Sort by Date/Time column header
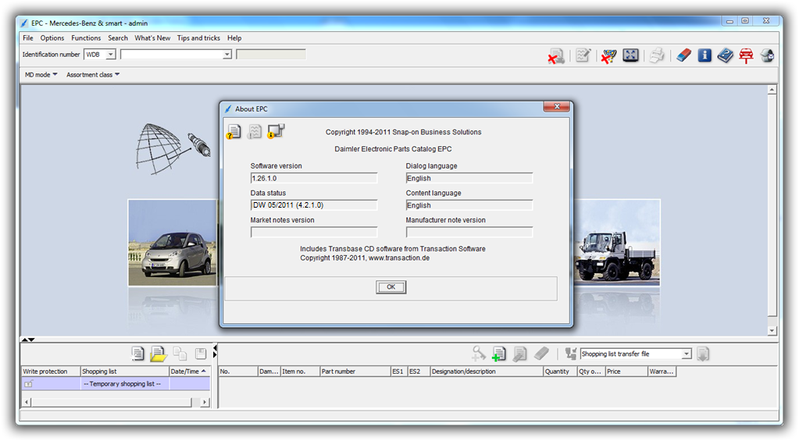 click(189, 372)
